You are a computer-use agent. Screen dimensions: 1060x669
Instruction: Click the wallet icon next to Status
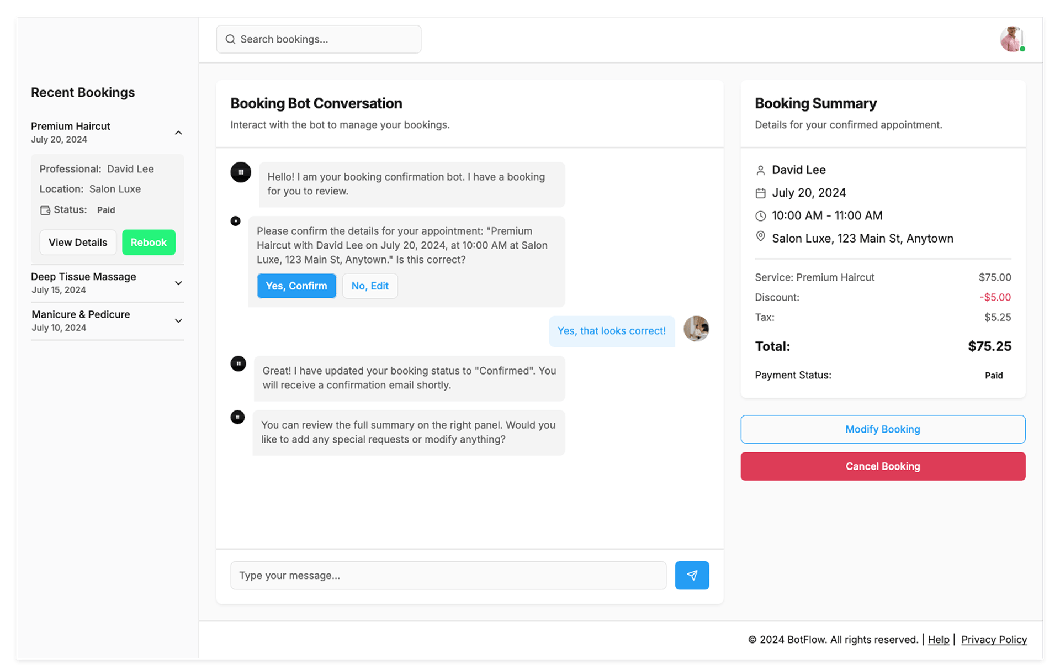tap(45, 210)
